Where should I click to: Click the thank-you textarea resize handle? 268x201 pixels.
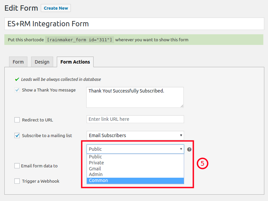182,106
